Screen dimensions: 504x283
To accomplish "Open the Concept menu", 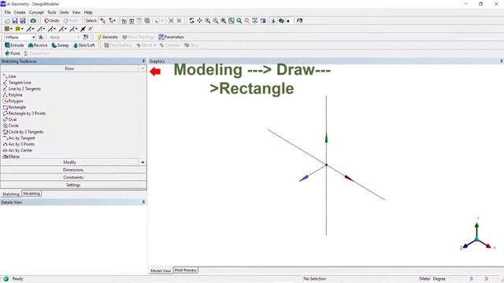I will (x=36, y=13).
